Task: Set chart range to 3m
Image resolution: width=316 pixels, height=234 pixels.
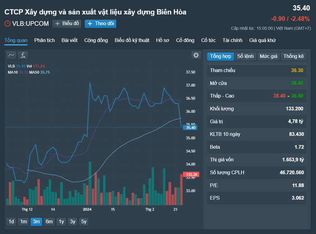Action: pos(36,222)
